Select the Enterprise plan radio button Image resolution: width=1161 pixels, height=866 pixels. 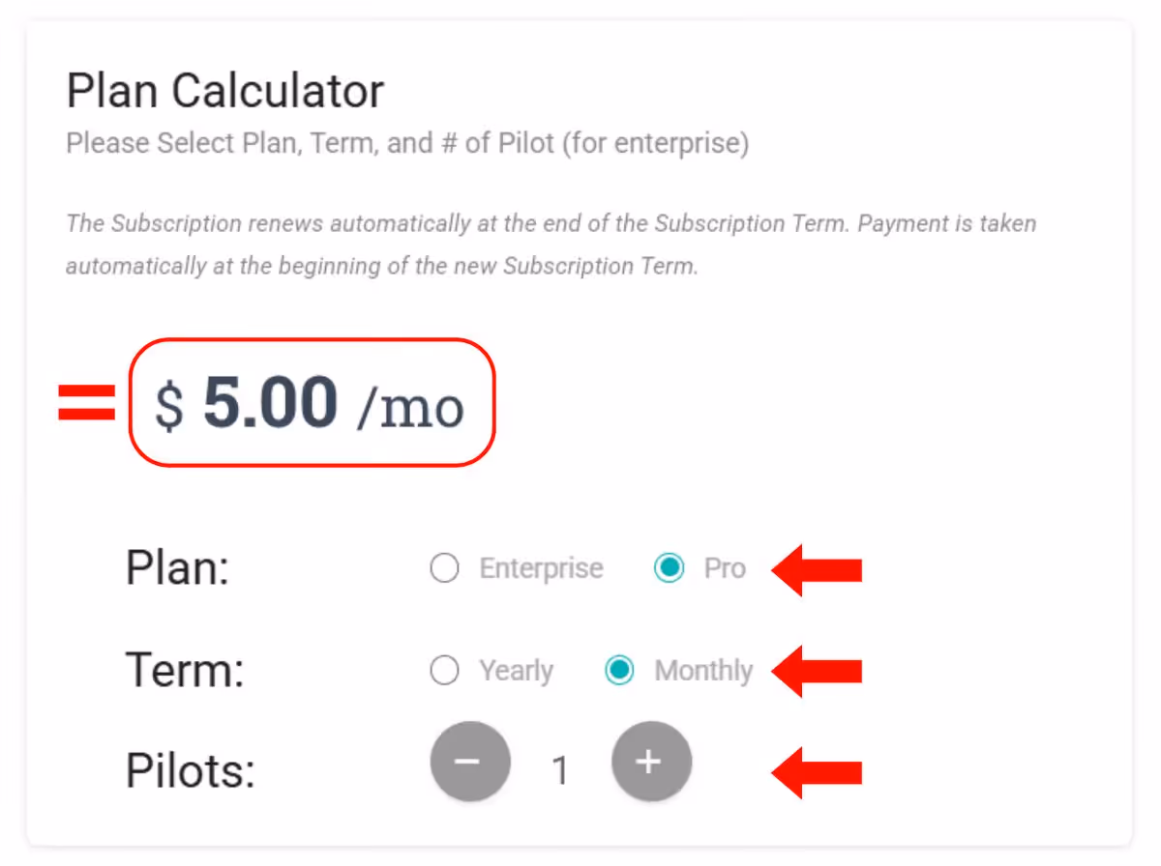click(444, 569)
